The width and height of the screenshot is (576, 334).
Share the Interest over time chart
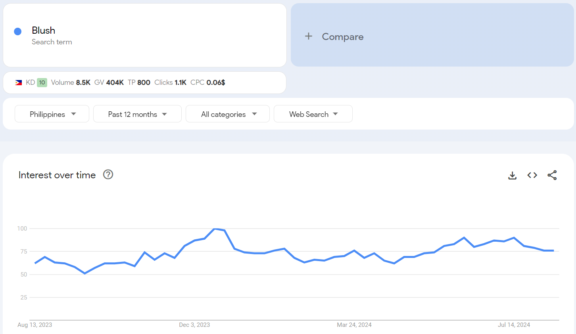click(x=552, y=175)
